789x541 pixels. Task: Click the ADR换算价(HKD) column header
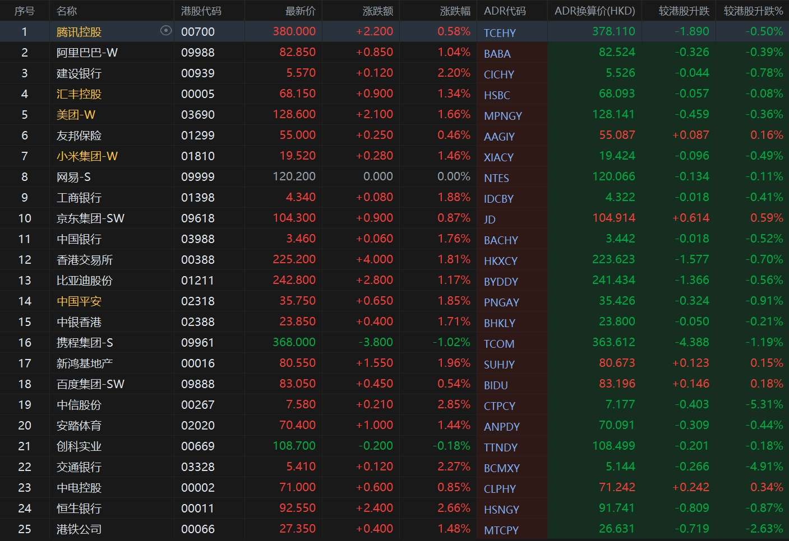pos(595,11)
